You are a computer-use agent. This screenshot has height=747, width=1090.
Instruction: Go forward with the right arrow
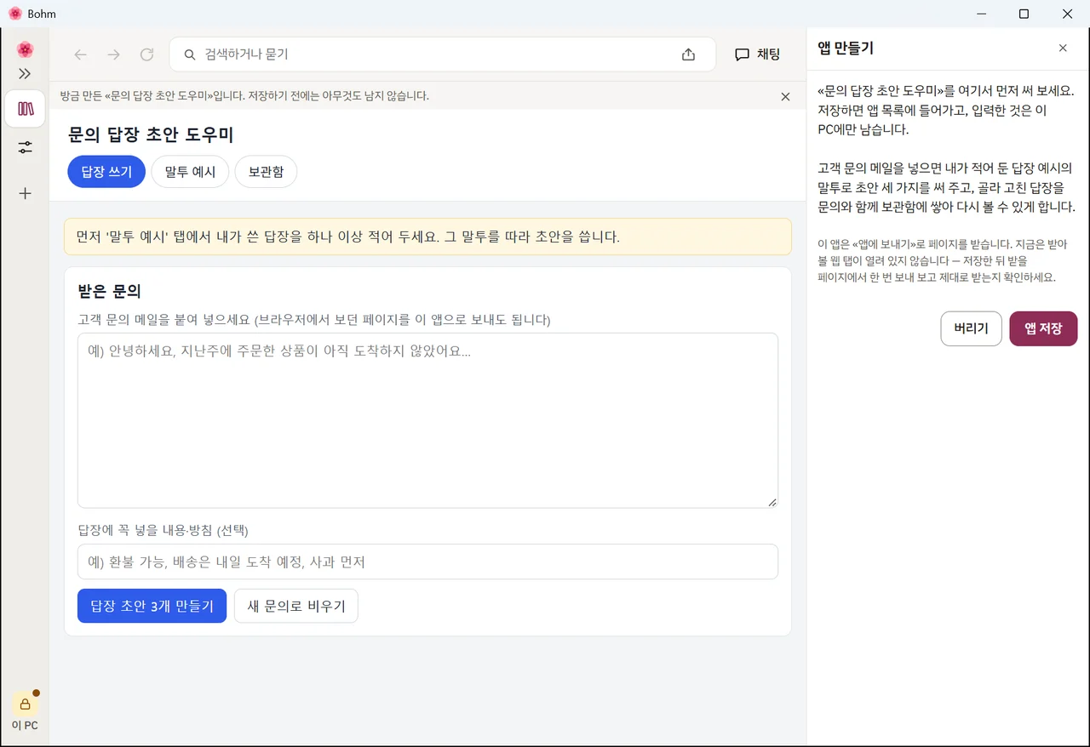[x=113, y=54]
